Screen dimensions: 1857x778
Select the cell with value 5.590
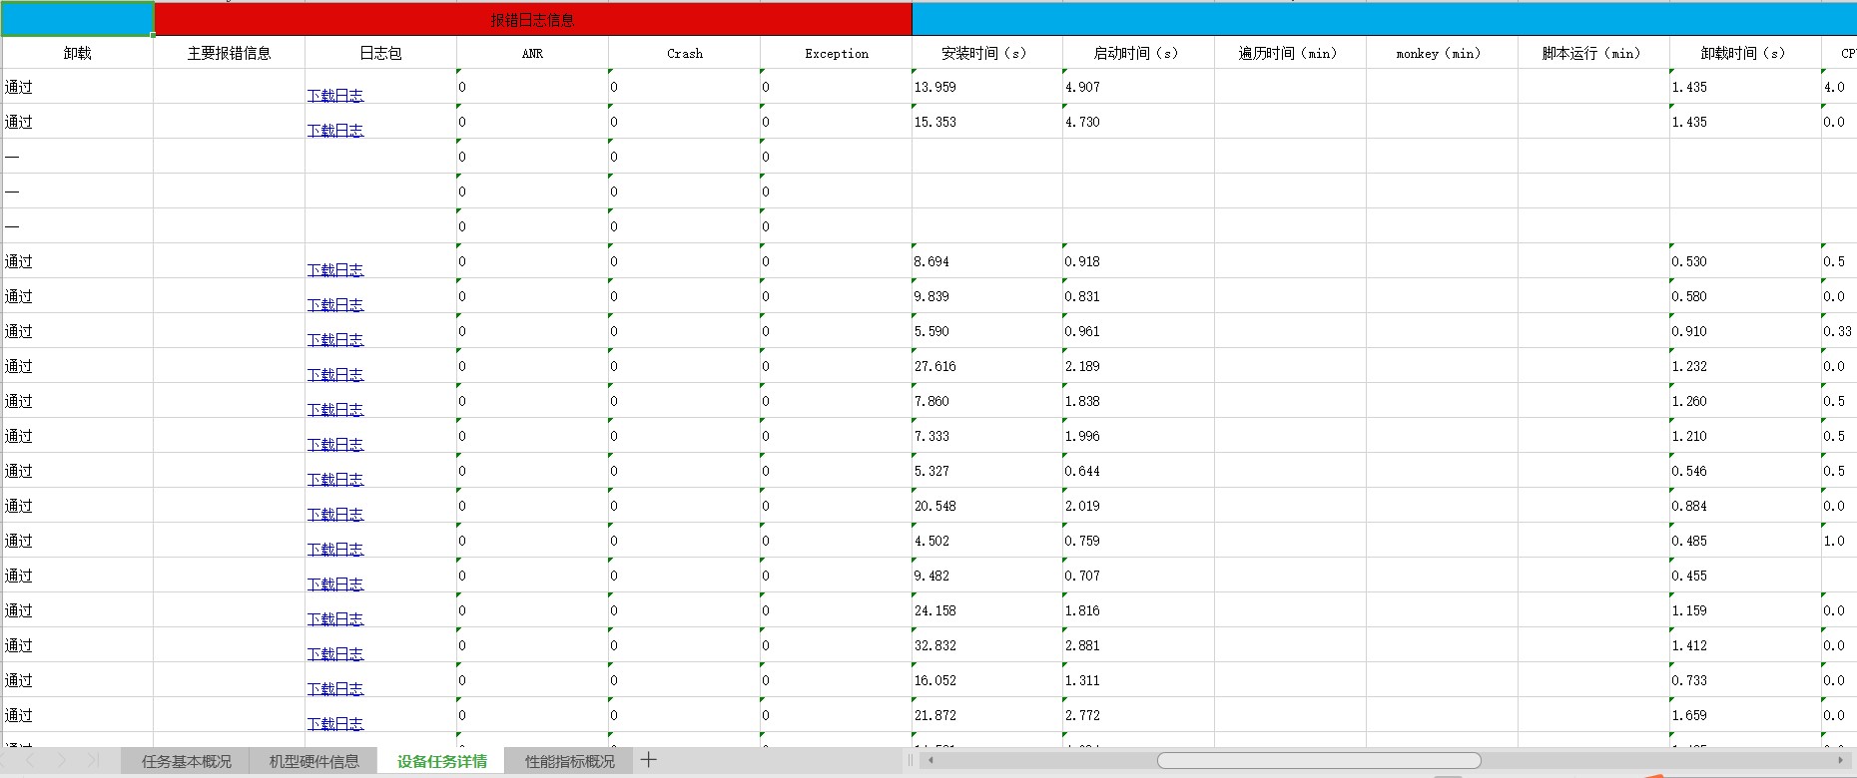[987, 331]
